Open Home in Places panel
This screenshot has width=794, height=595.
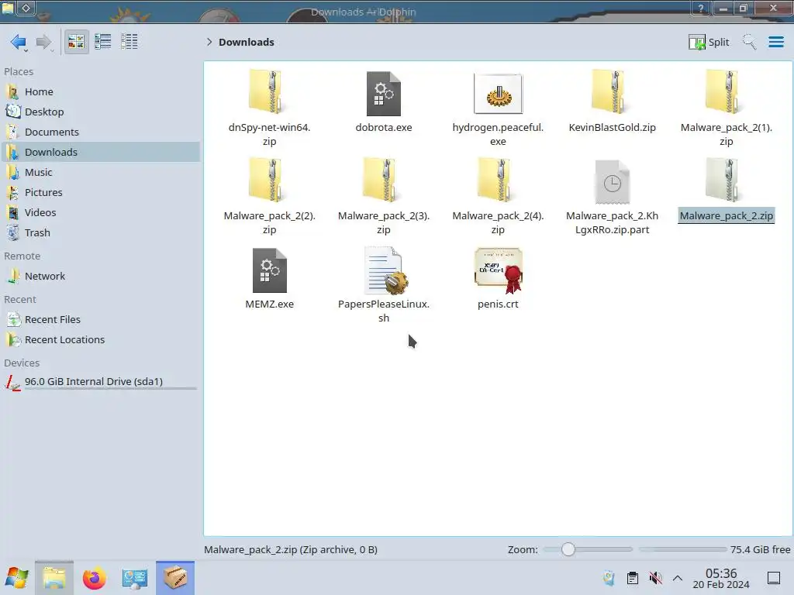coord(100,91)
